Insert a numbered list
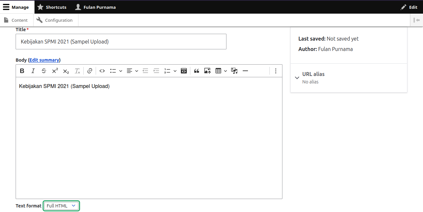423x212 pixels. (167, 71)
